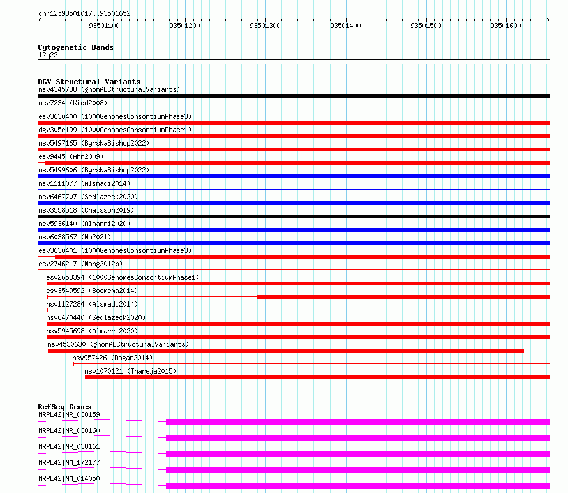Click the nsv4345788 gnomAD structural variant label

tap(109, 89)
